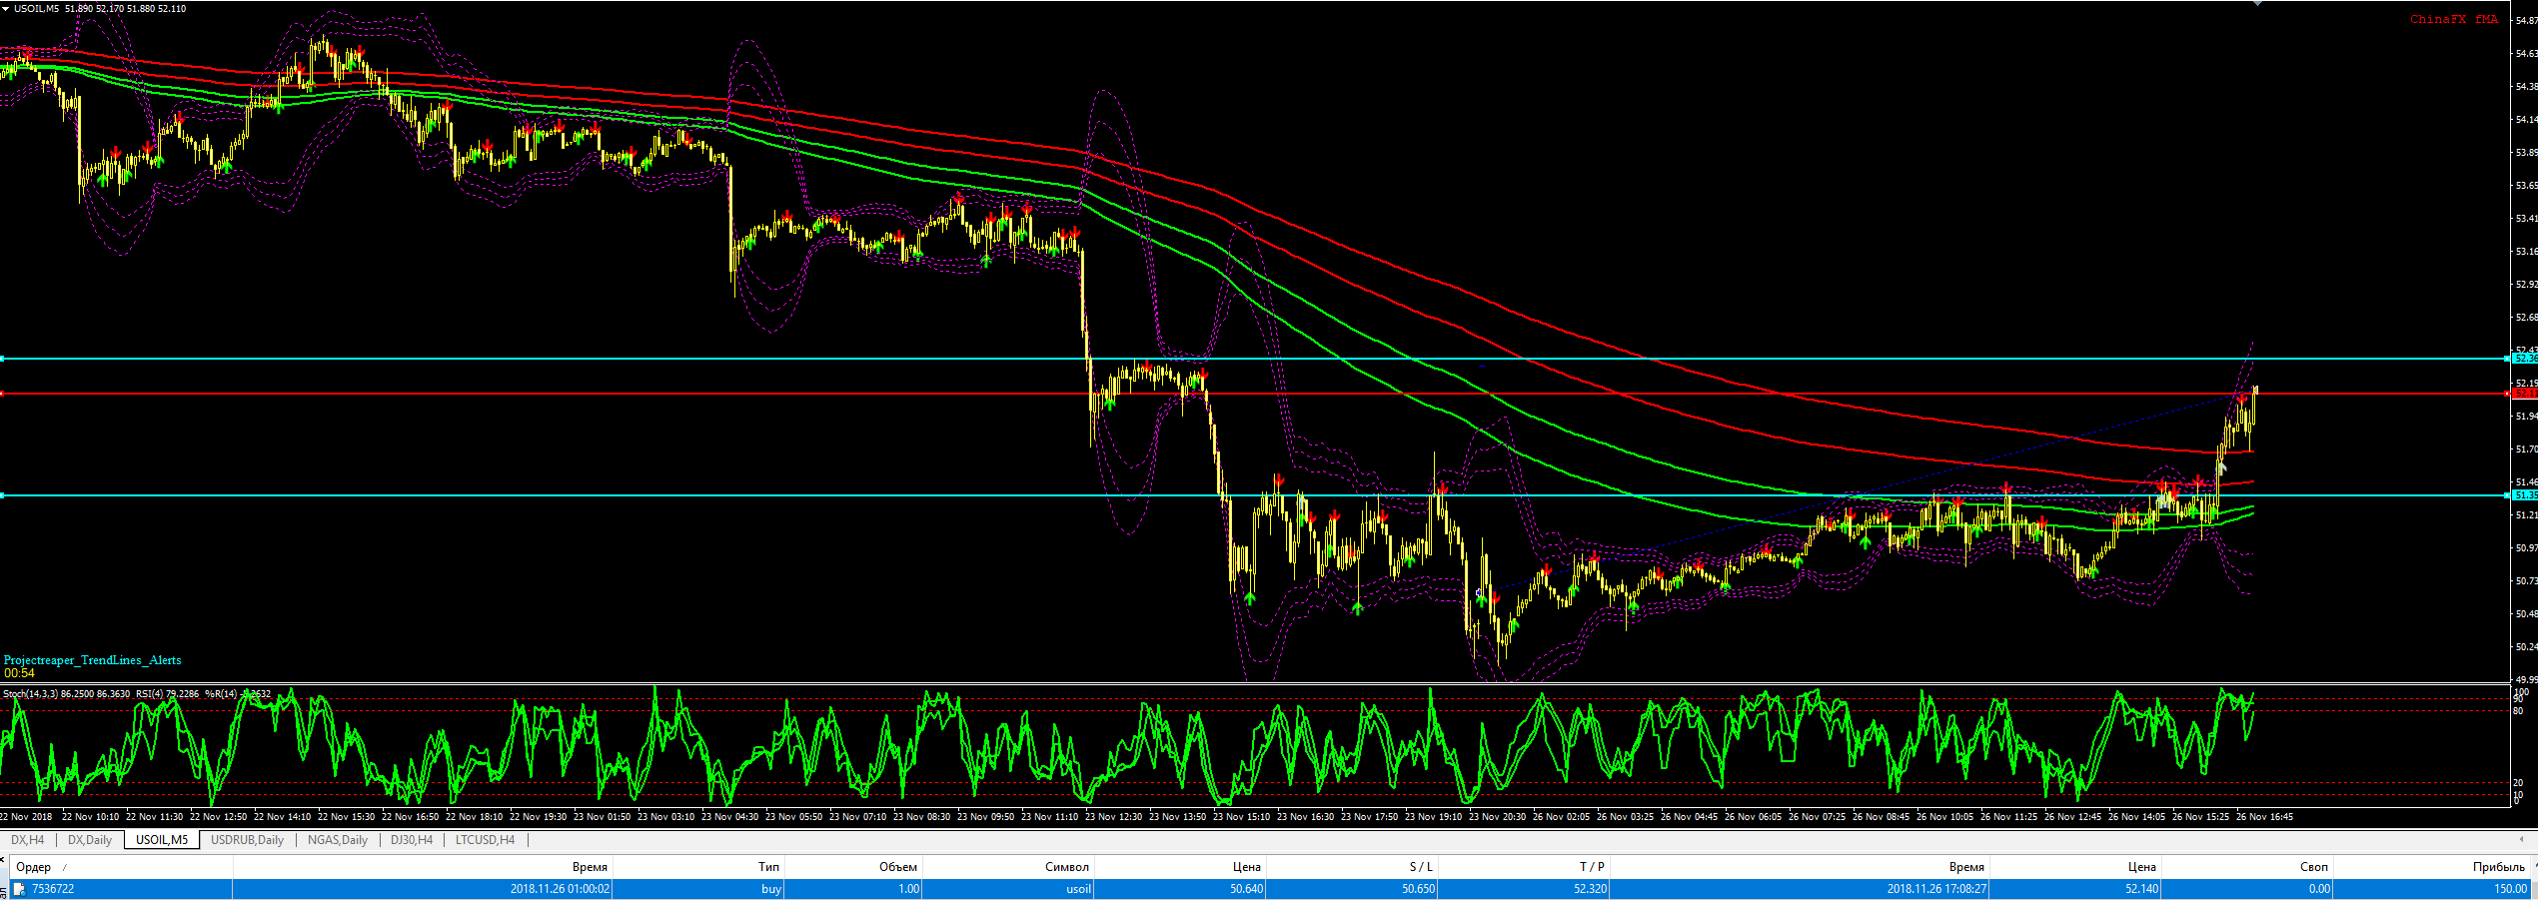The height and width of the screenshot is (900, 2538).
Task: Click the terminal panel vertical scrollbar
Action: click(2534, 877)
